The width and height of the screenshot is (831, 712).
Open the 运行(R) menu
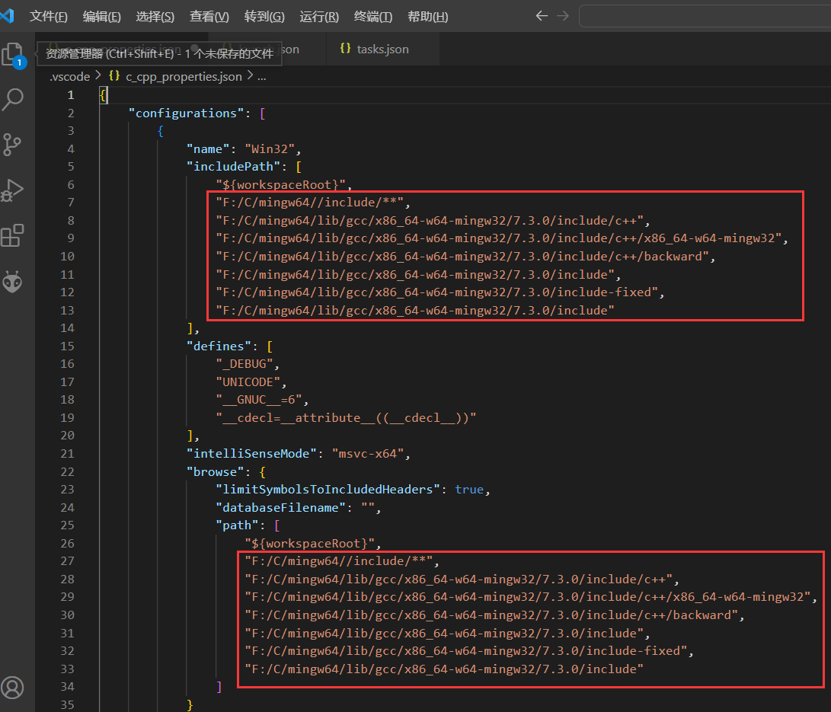pos(319,17)
